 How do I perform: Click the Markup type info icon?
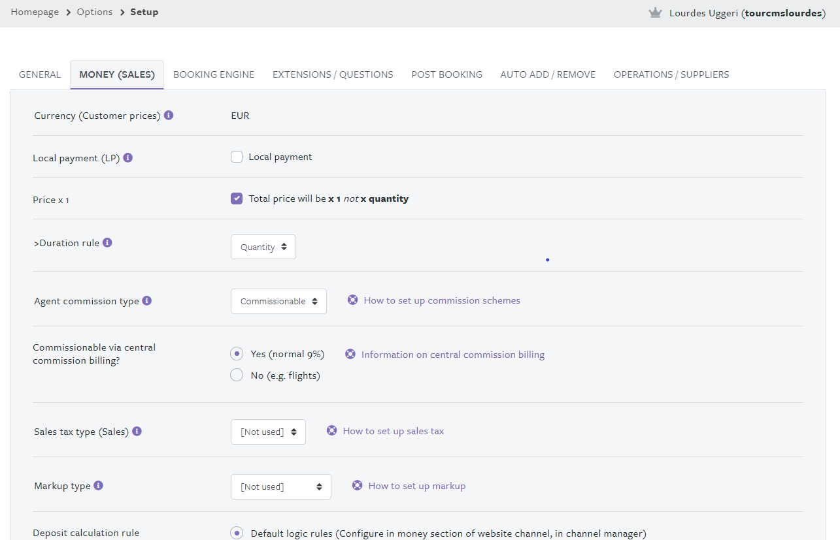coord(98,486)
